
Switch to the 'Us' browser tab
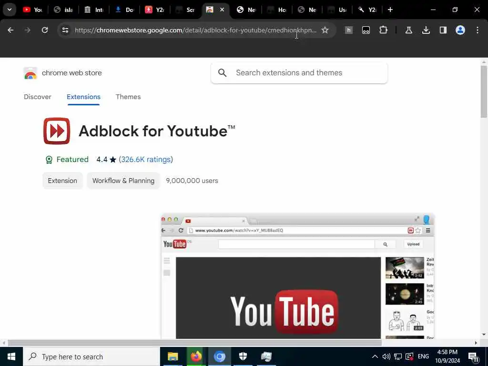pos(338,10)
